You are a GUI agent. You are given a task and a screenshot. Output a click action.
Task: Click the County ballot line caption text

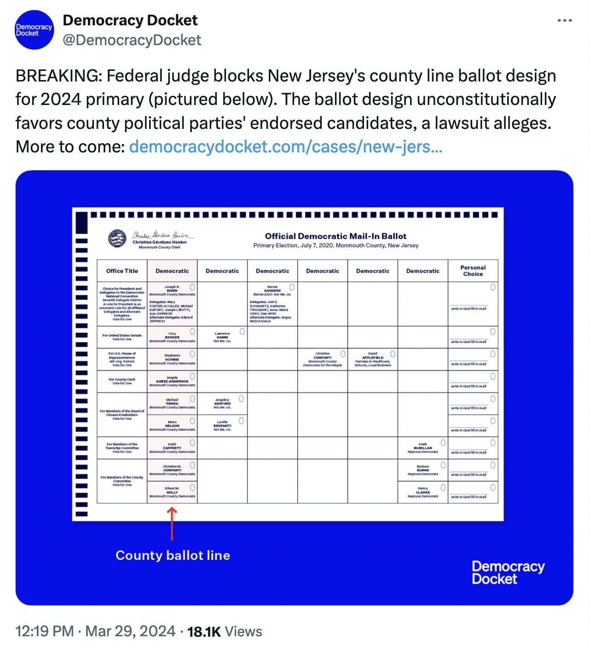click(173, 555)
